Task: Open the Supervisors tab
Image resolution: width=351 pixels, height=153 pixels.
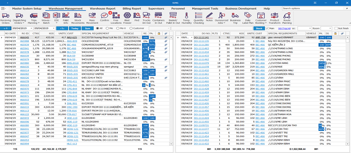Action: pyautogui.click(x=156, y=8)
